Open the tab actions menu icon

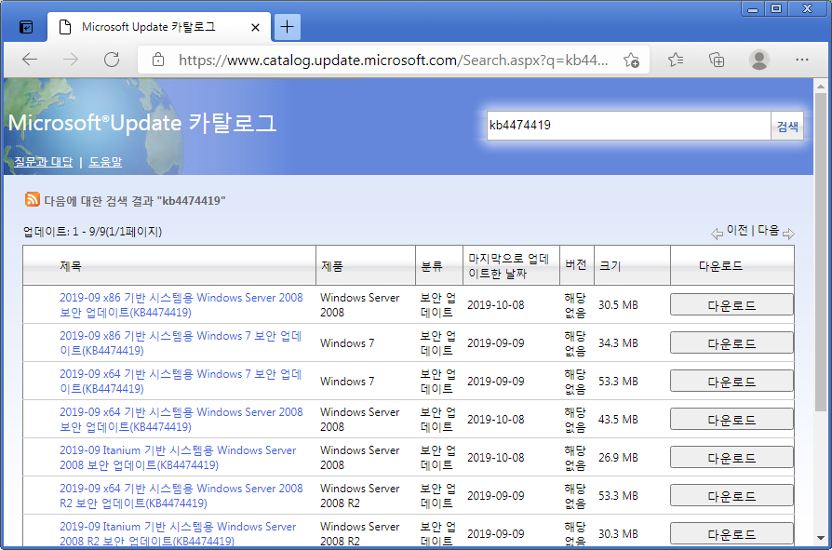26,26
